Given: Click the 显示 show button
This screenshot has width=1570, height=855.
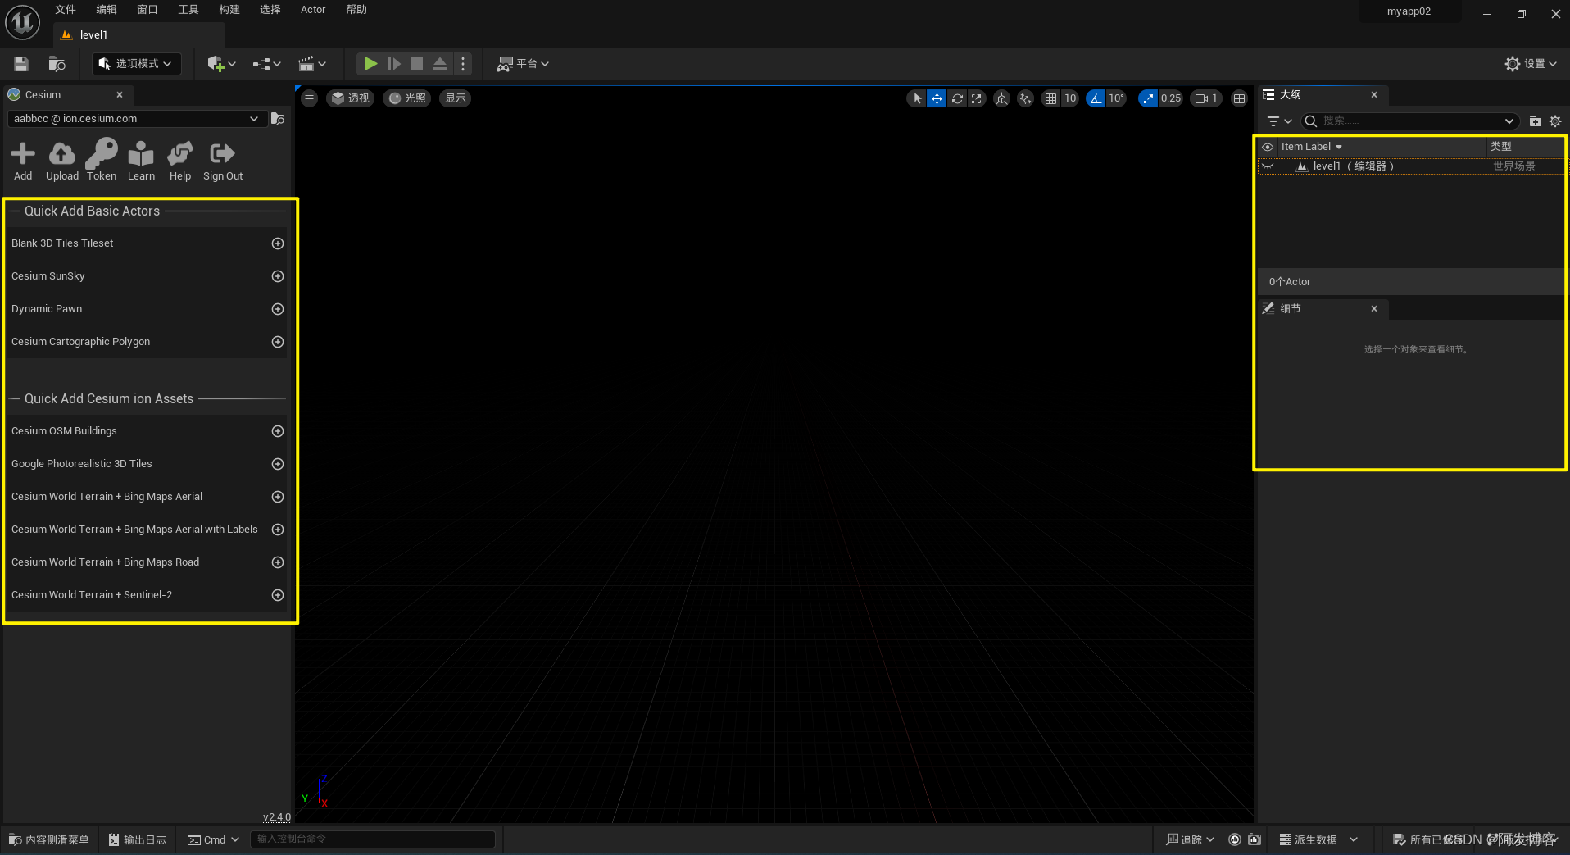Looking at the screenshot, I should (x=456, y=98).
